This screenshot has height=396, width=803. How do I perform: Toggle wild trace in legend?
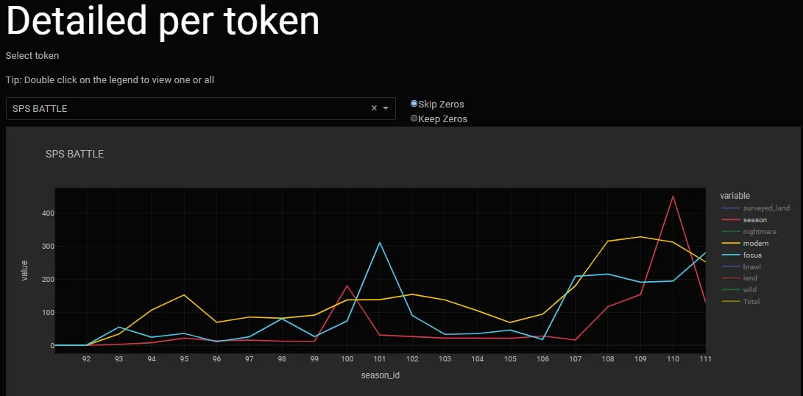tap(738, 289)
